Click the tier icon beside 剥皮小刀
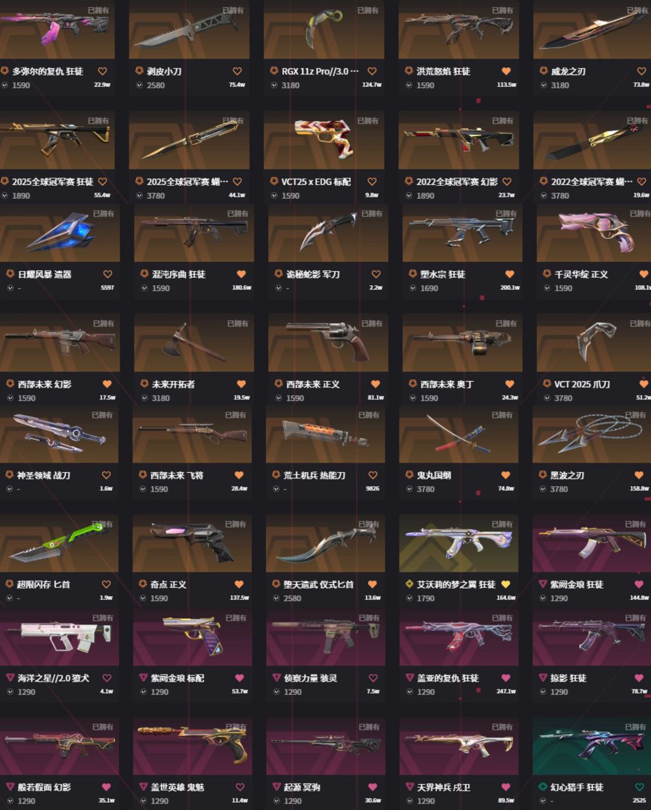651x810 pixels. (139, 71)
